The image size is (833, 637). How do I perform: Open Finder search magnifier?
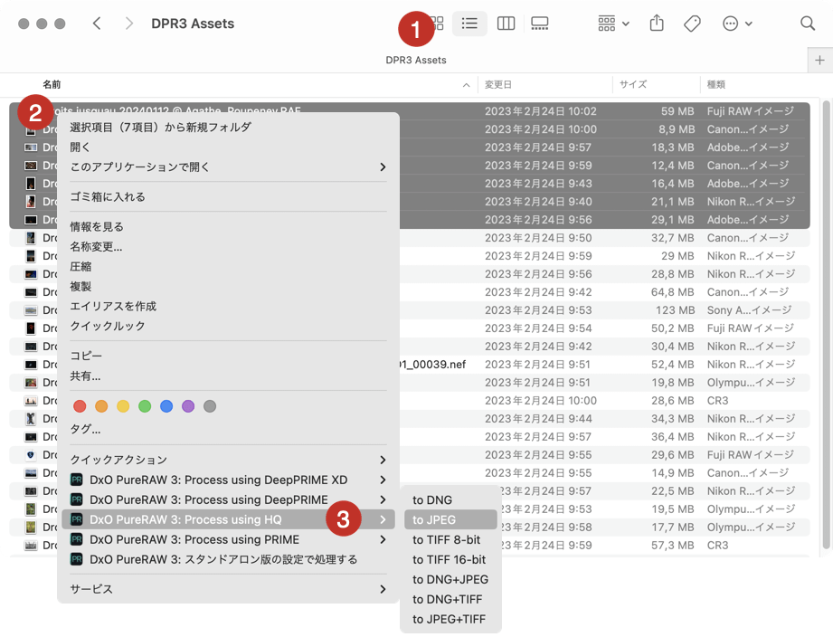click(x=808, y=24)
